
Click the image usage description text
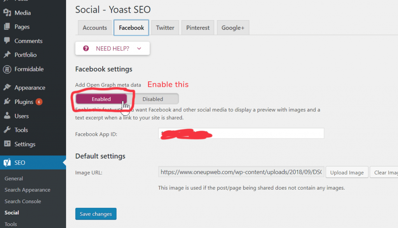tap(251, 188)
